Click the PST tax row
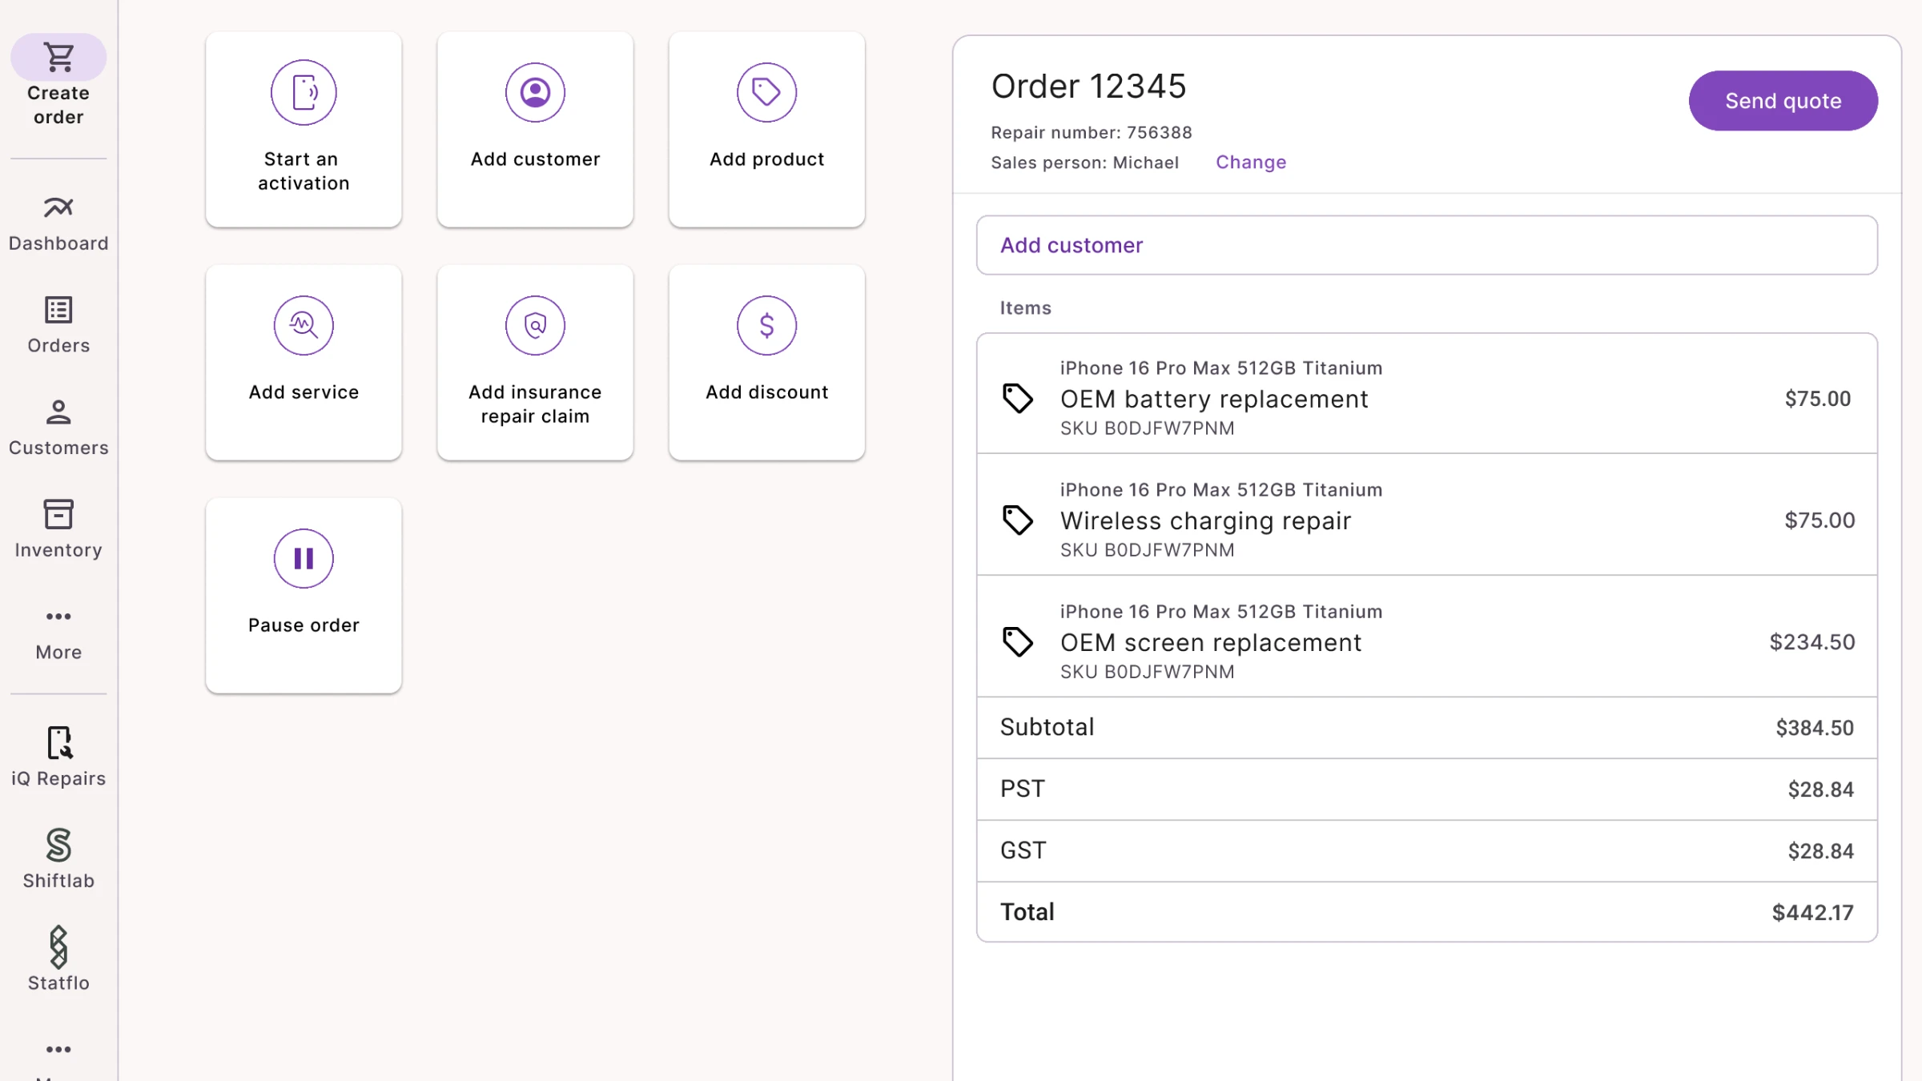This screenshot has height=1081, width=1922. pos(1426,790)
